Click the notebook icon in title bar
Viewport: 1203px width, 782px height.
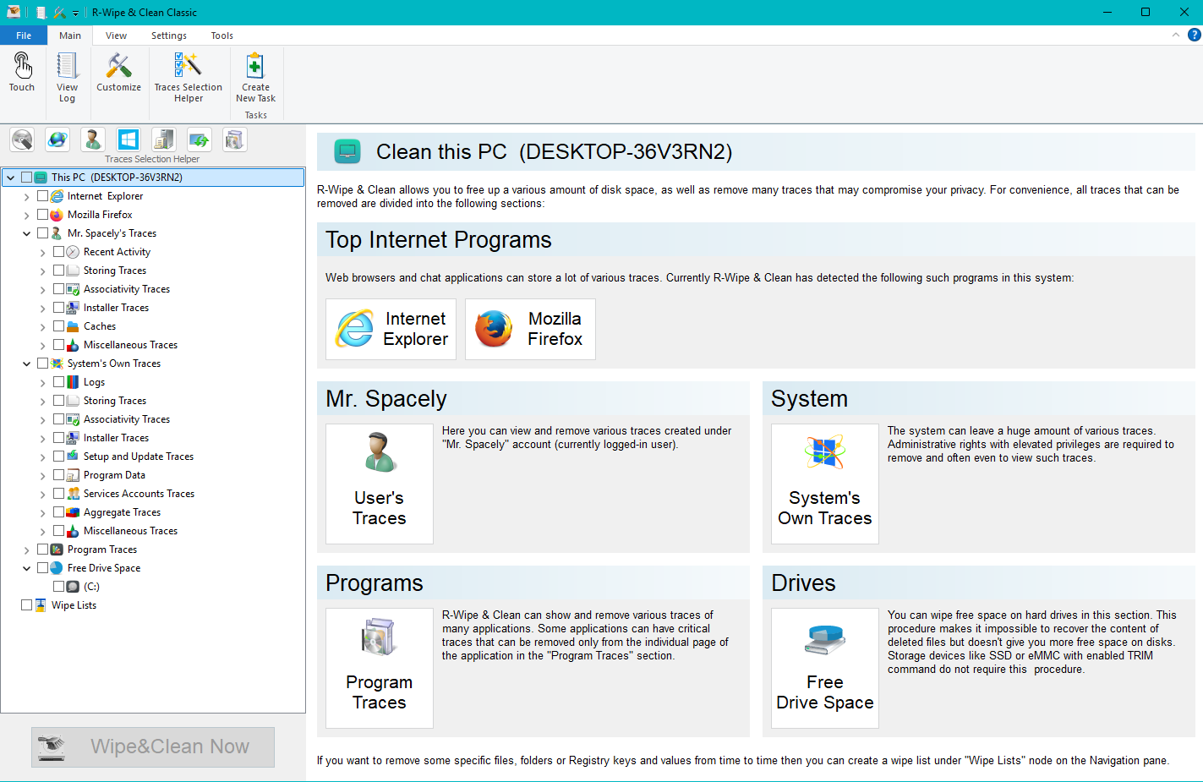point(41,13)
